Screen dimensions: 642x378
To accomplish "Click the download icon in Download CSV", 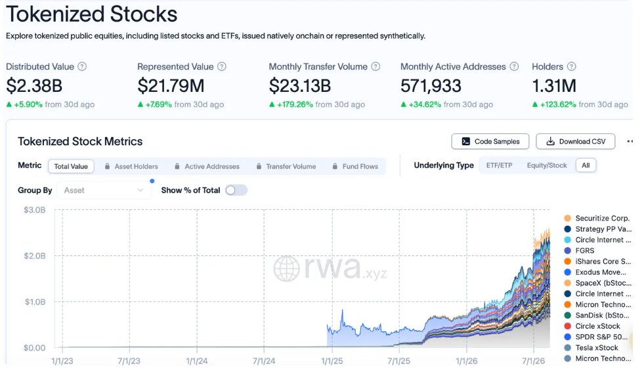I will click(x=551, y=141).
